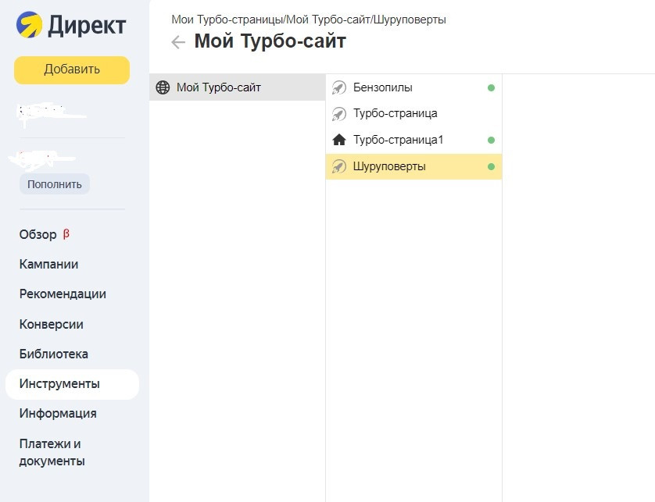Image resolution: width=655 pixels, height=502 pixels.
Task: Click the globe icon in the site tree
Action: pos(163,87)
